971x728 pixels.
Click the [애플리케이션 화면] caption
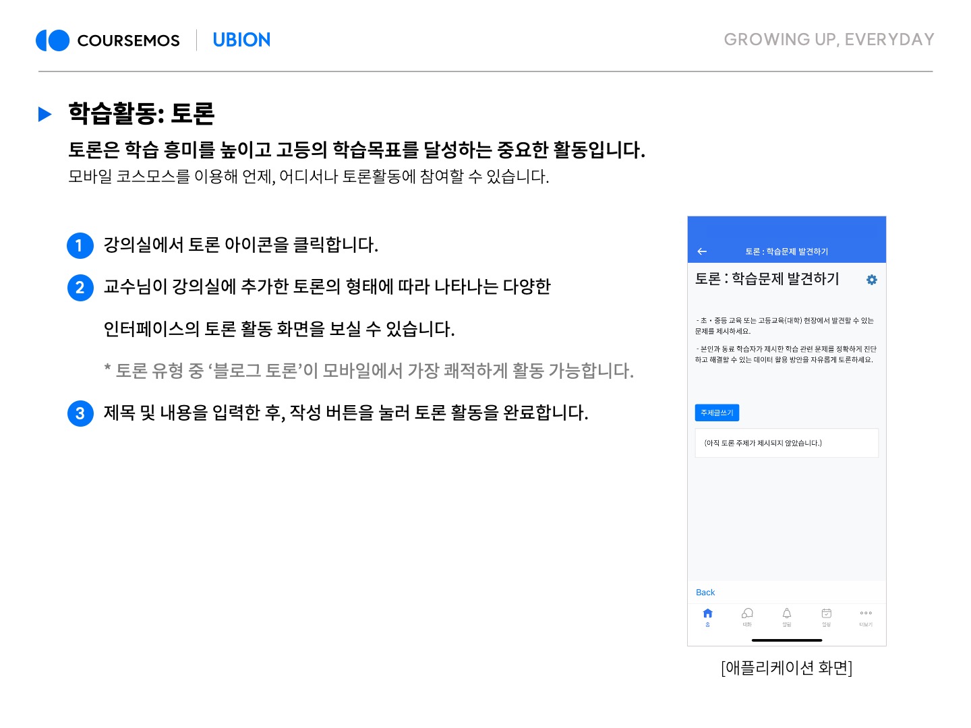(x=786, y=668)
